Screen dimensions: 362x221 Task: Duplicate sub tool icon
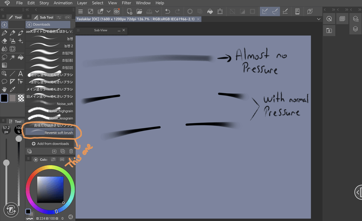click(63, 151)
